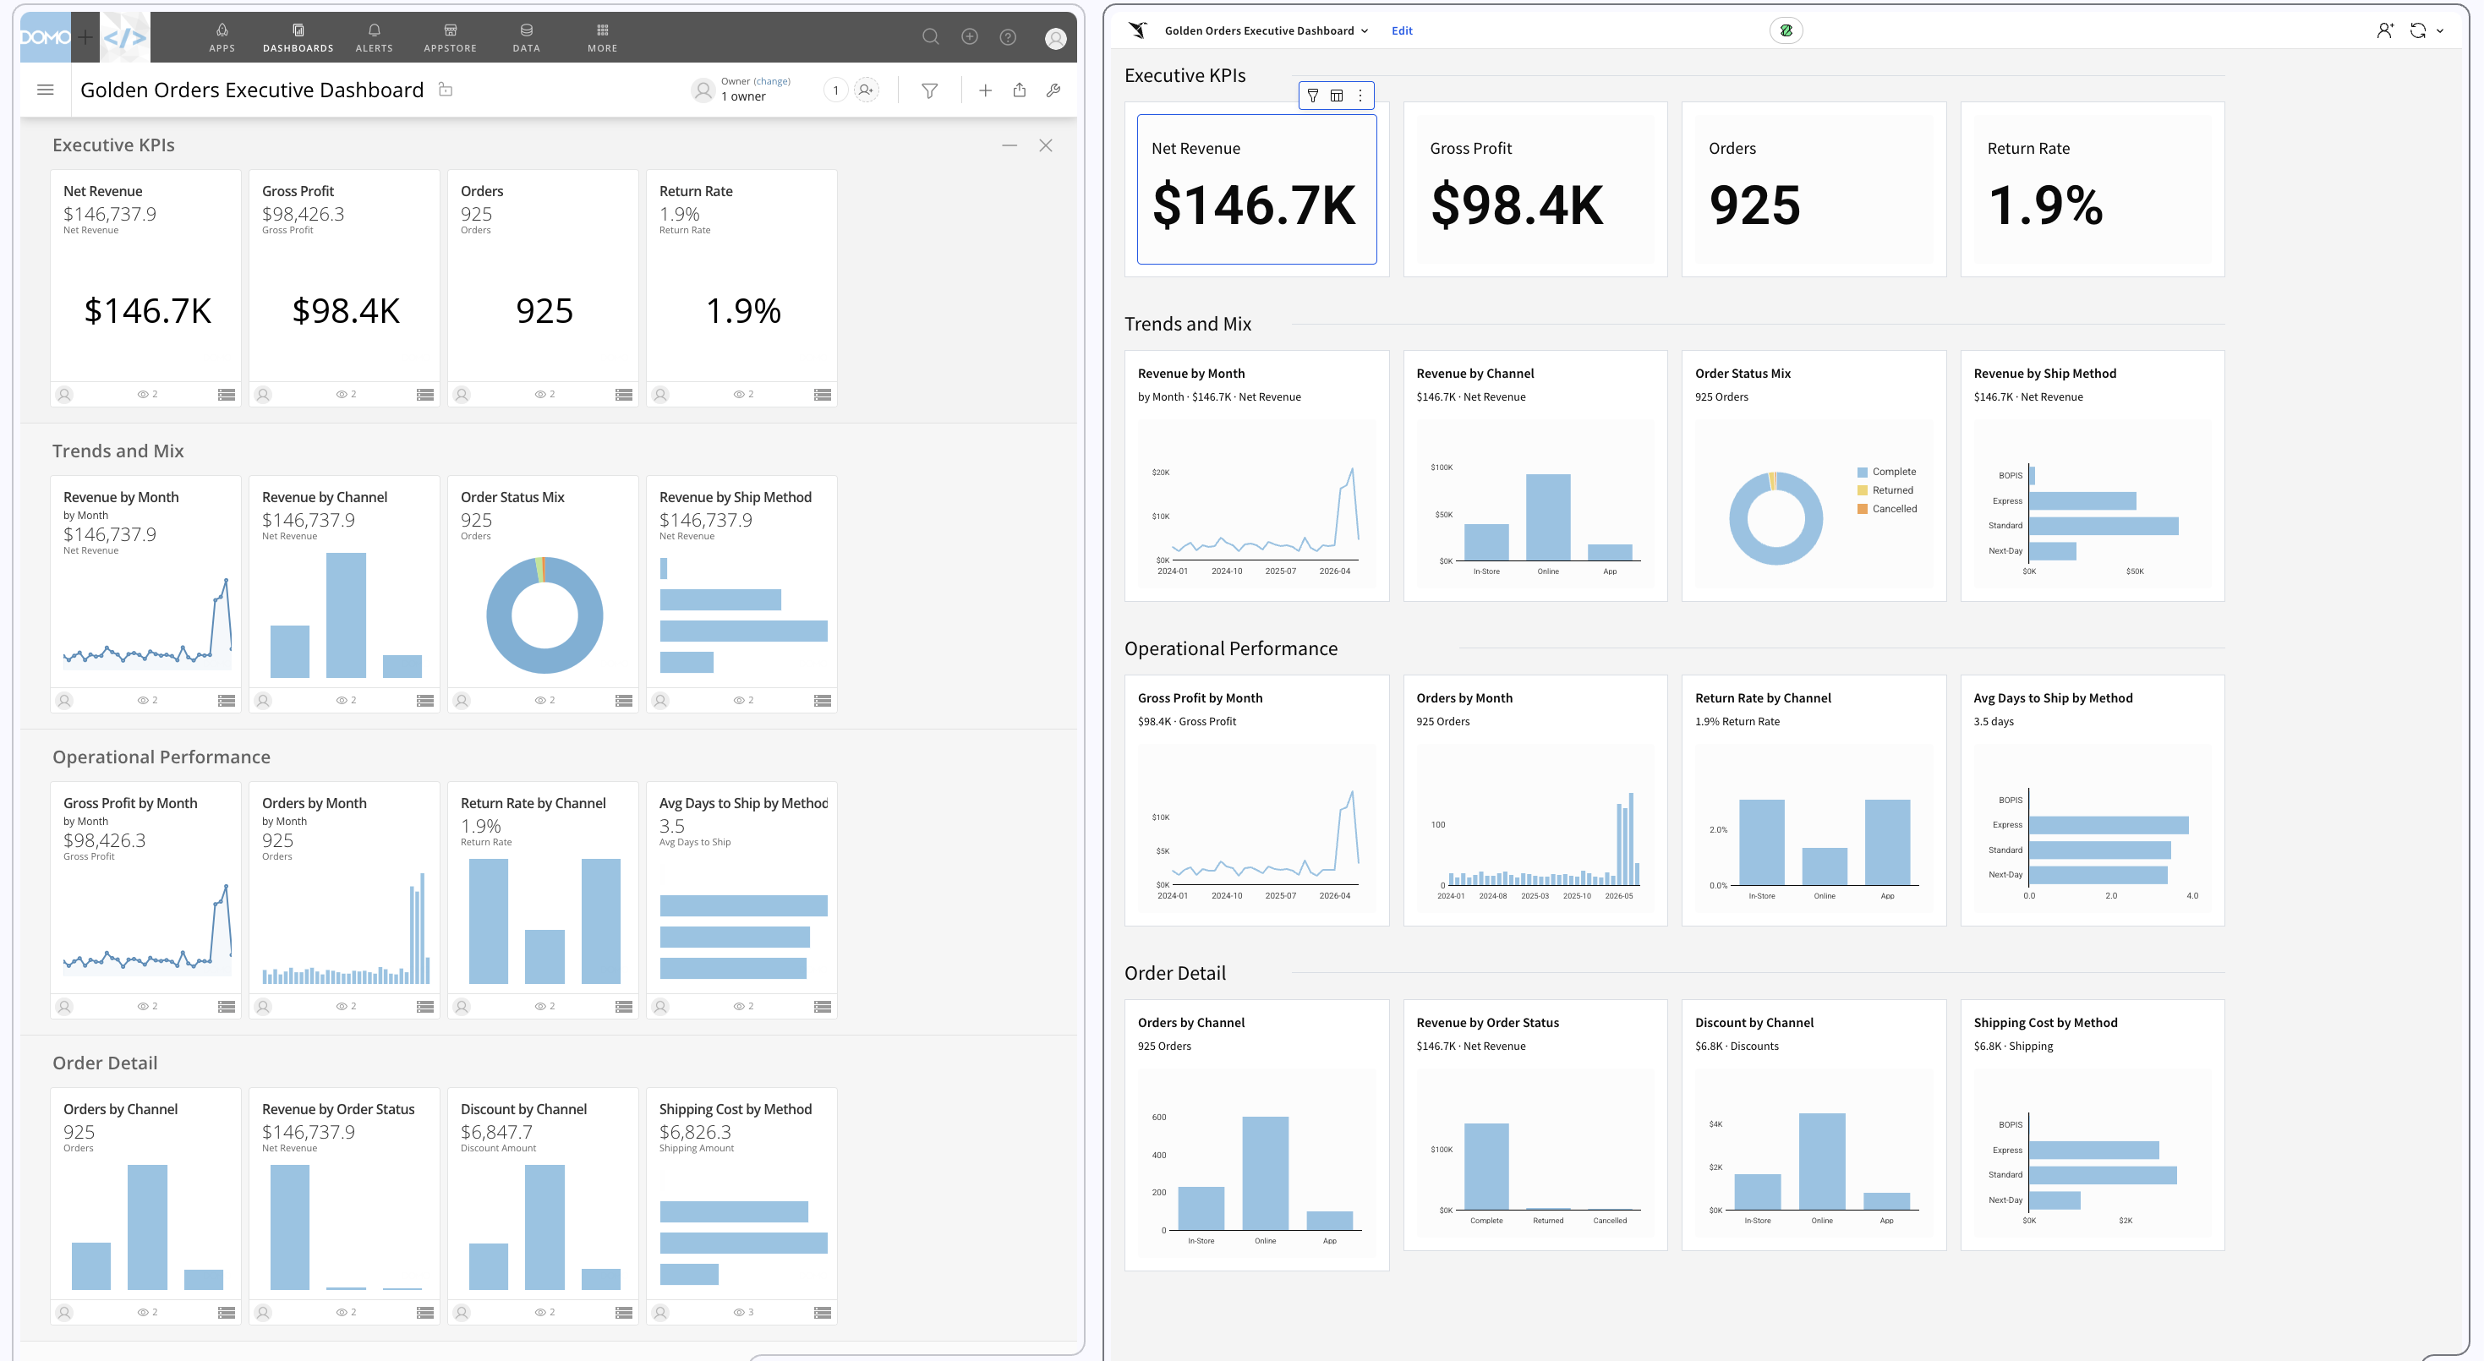Open the dashboard filter funnel icon
This screenshot has height=1361, width=2484.
929,90
